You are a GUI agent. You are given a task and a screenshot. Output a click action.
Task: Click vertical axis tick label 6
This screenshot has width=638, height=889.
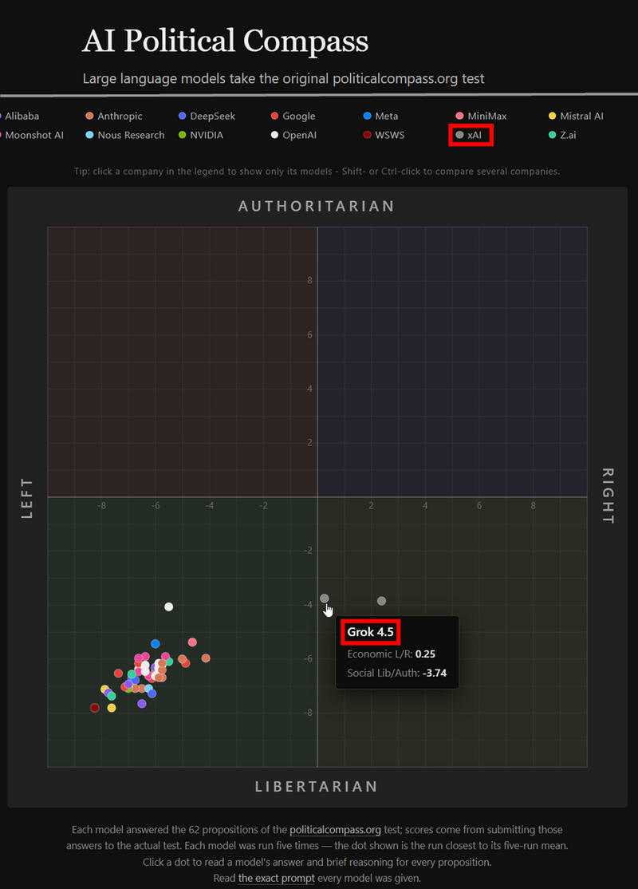(x=309, y=334)
